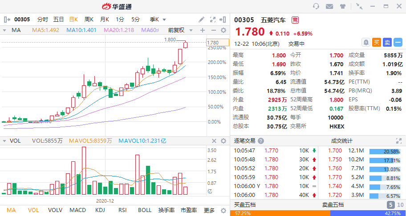The height and width of the screenshot is (216, 406).
Task: Select 周K weekly candlestick tab
Action: point(89,20)
